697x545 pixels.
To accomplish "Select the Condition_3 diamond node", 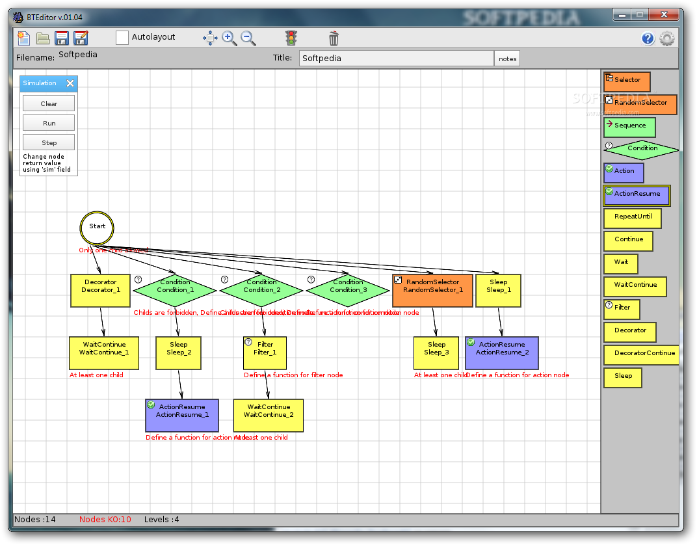I will point(348,290).
